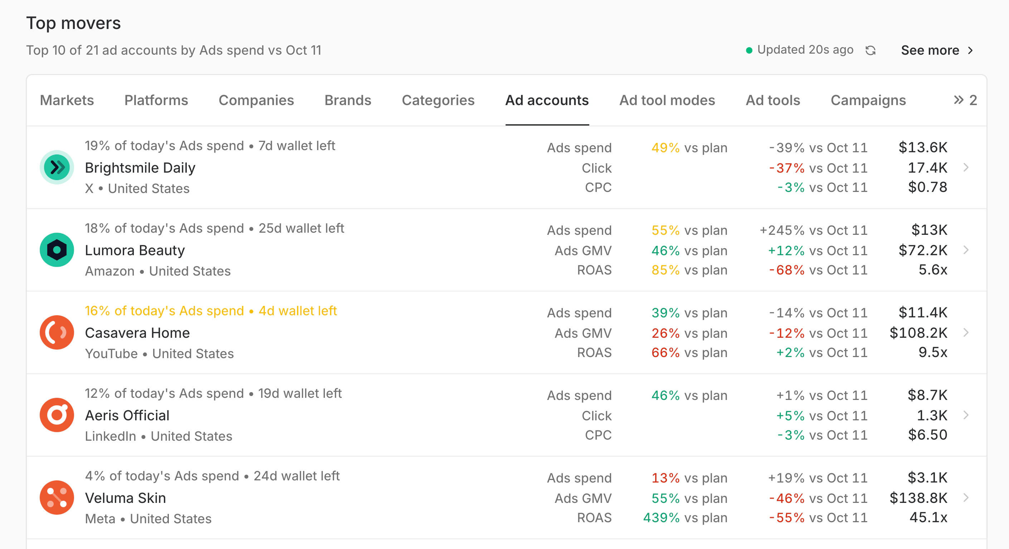Click 'Top 10 of 21 ad accounts' subtitle
Screen dimensions: 1009x549
pos(174,50)
